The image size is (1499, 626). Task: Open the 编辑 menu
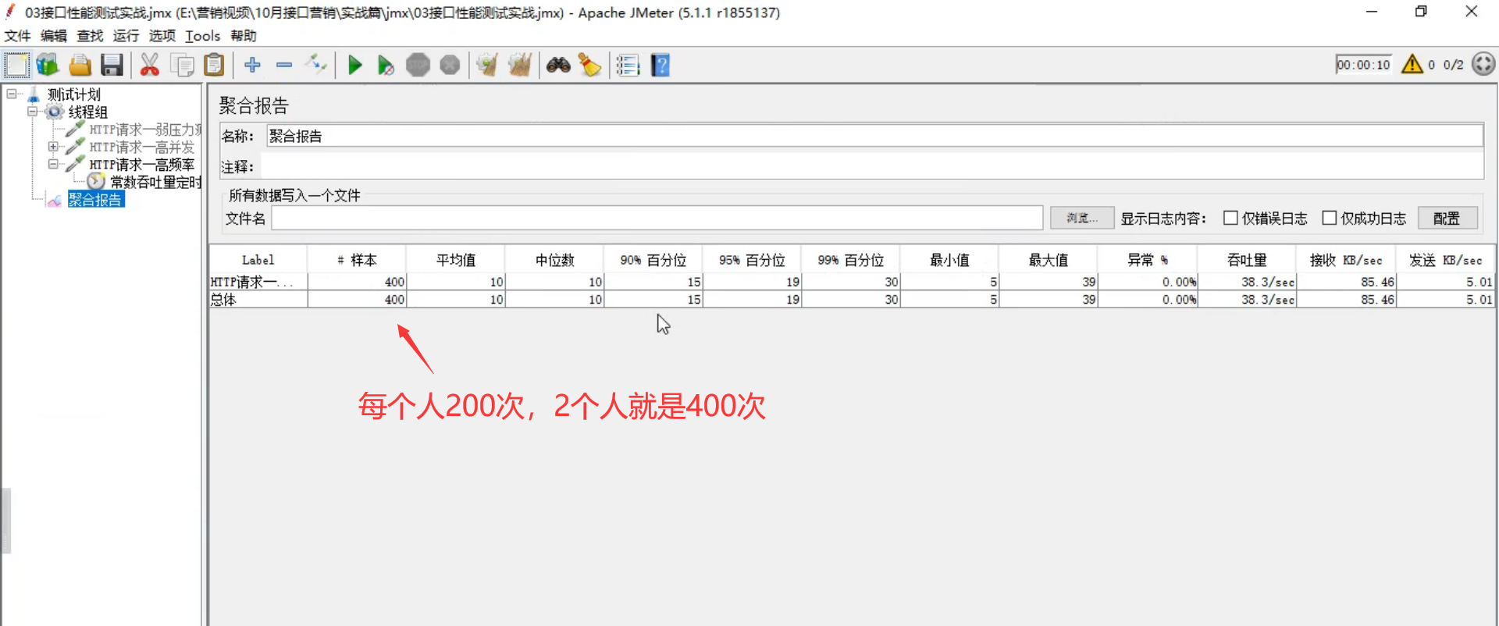click(54, 36)
